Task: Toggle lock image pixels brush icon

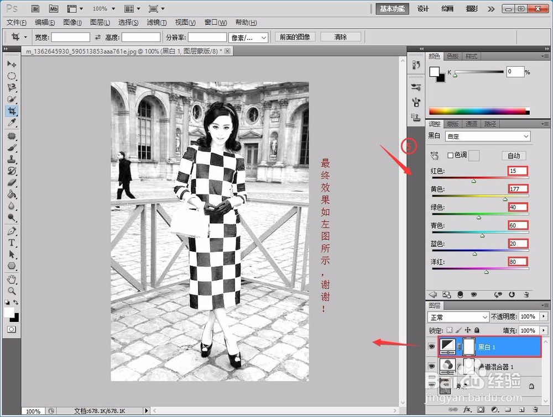Action: [458, 330]
